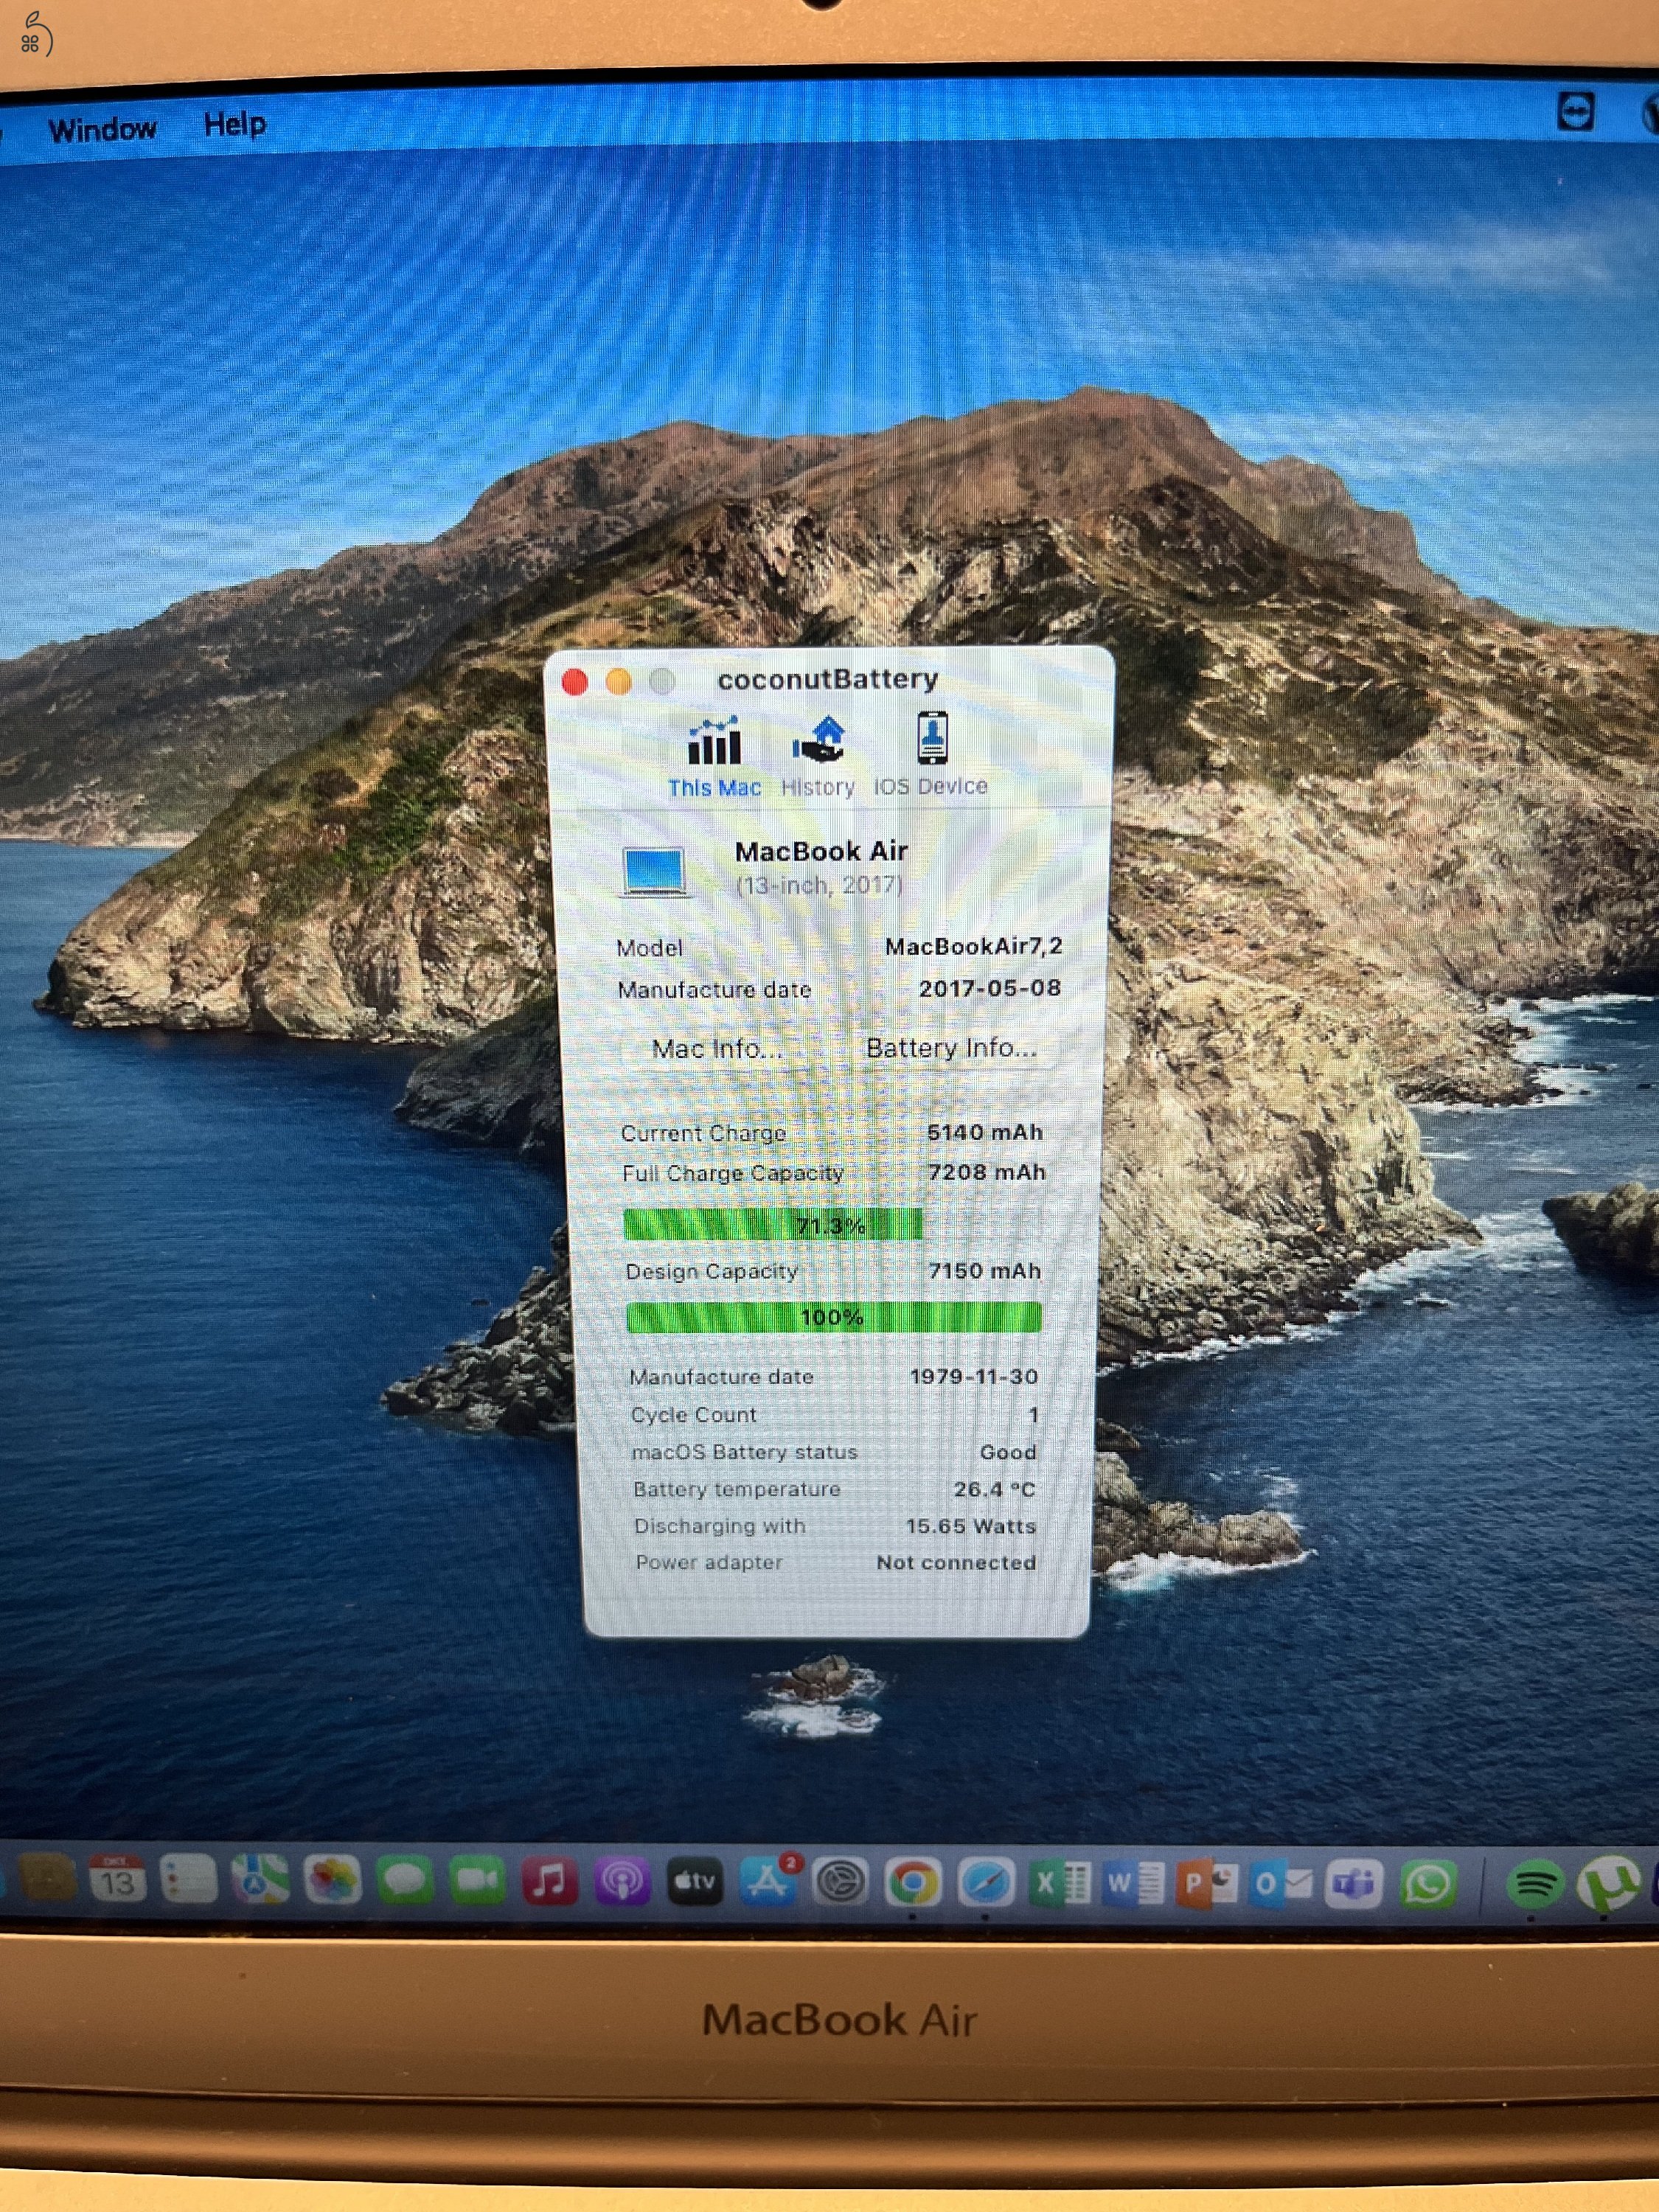Open PowerPoint from the dock
Viewport: 1659px width, 2212px height.
pyautogui.click(x=1207, y=1884)
